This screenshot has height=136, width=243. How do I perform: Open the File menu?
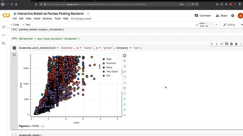tap(15, 19)
